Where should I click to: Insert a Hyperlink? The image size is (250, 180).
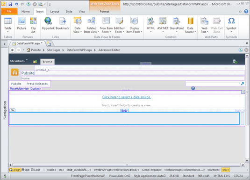48,23
